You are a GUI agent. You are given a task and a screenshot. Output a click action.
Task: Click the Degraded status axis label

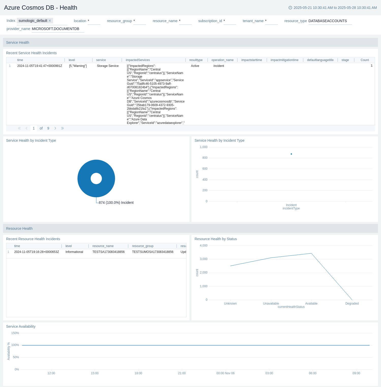click(352, 304)
